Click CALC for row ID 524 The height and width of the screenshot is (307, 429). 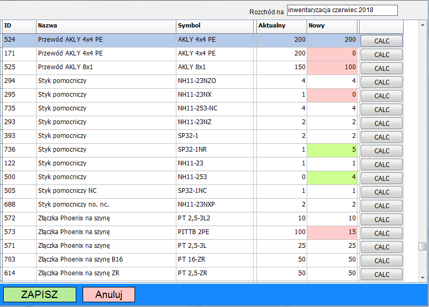point(381,41)
